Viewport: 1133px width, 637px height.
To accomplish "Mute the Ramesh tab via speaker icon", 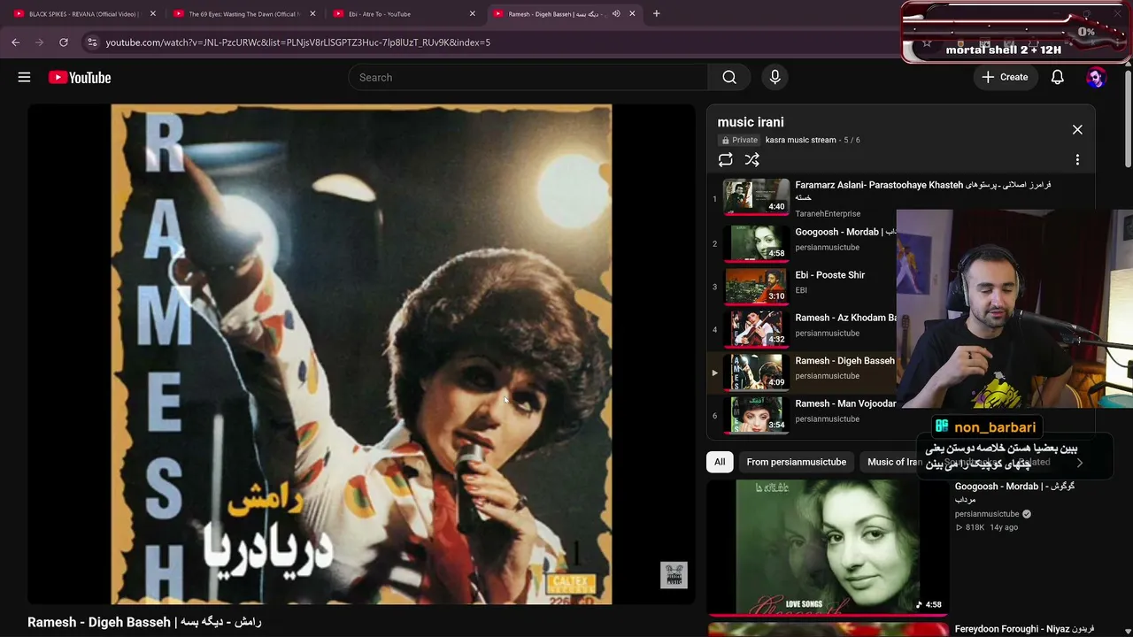I will 616,13.
